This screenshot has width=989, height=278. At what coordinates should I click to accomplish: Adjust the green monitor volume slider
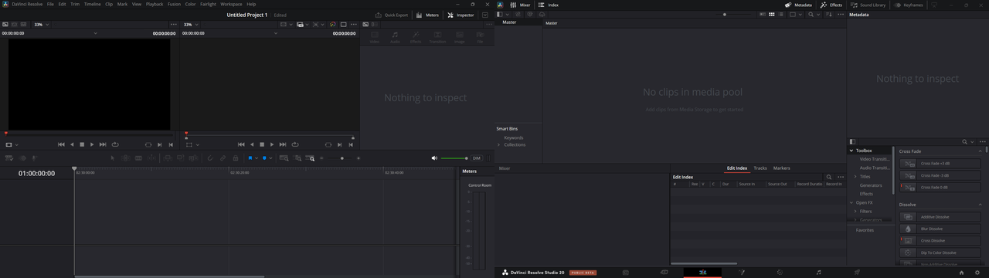454,158
